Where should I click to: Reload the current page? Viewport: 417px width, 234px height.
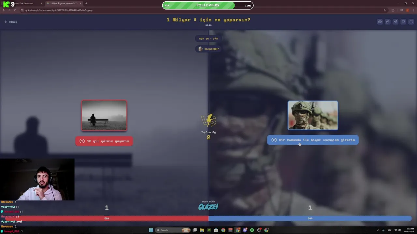click(15, 10)
